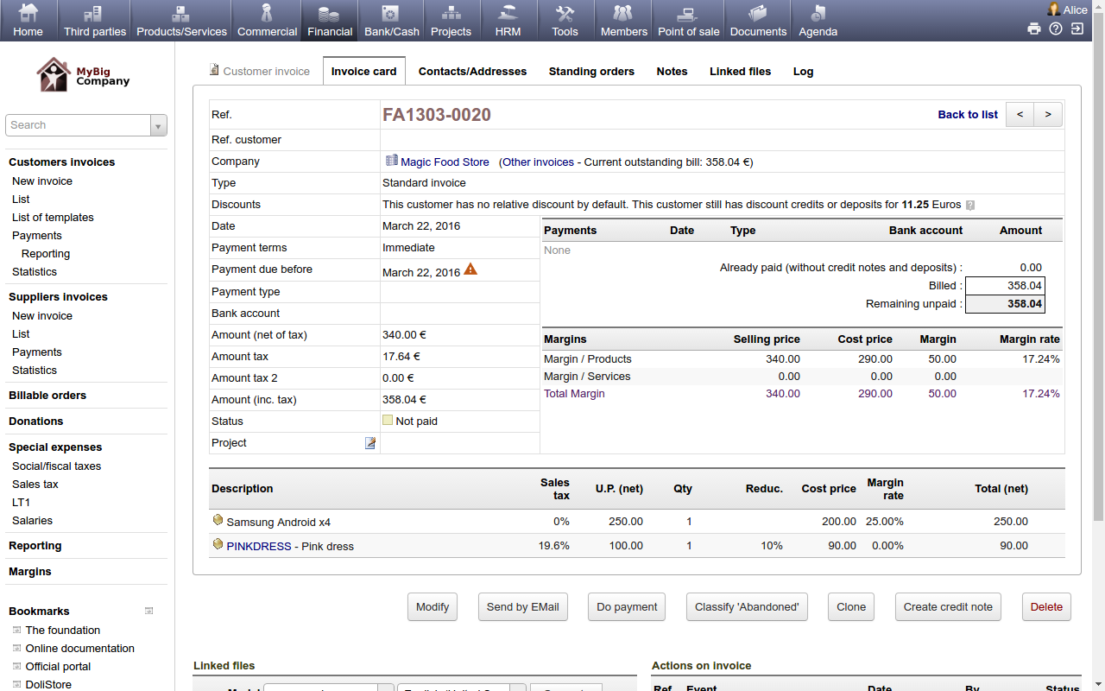Open the HRM module icon
The height and width of the screenshot is (691, 1105).
click(x=508, y=15)
